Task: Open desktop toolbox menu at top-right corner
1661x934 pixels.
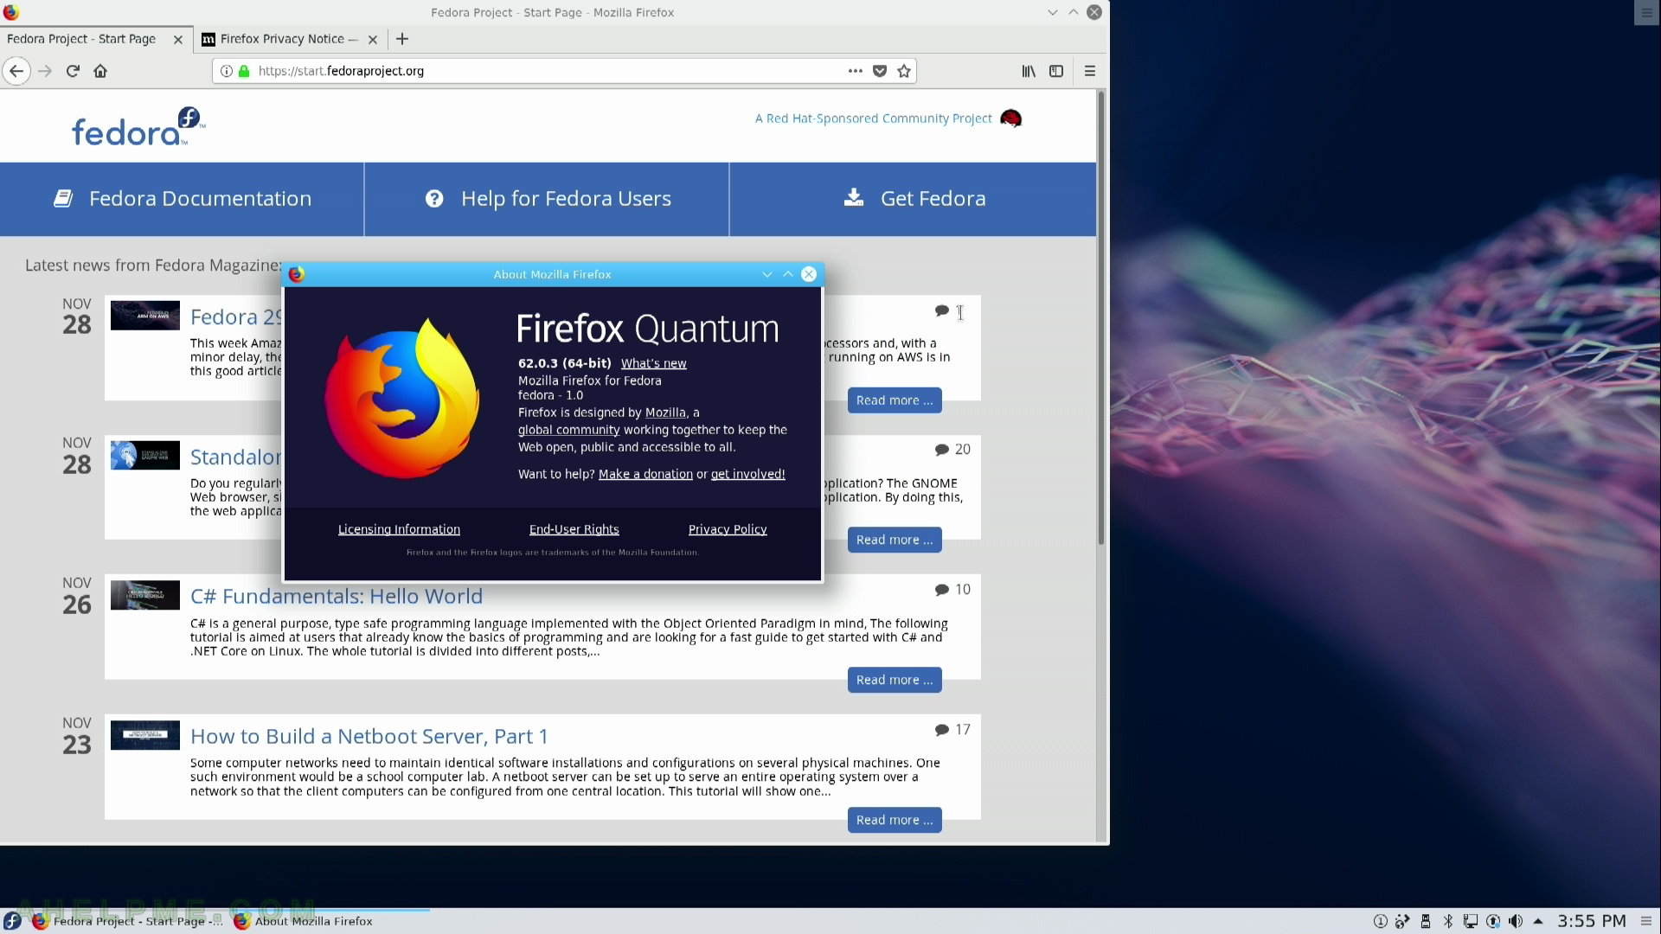Action: pyautogui.click(x=1646, y=12)
